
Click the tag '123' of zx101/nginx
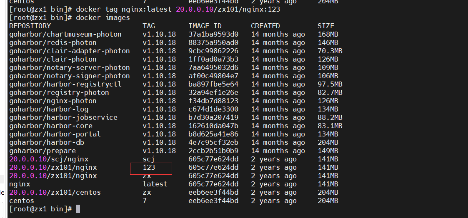pyautogui.click(x=149, y=168)
